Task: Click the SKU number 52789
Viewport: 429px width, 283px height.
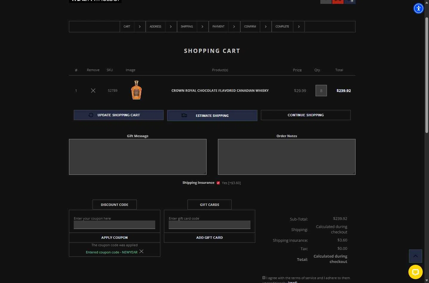Action: [x=113, y=91]
